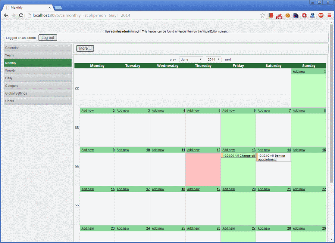Screen dimensions: 335x243
Task: Click the More... button
Action: 85,48
